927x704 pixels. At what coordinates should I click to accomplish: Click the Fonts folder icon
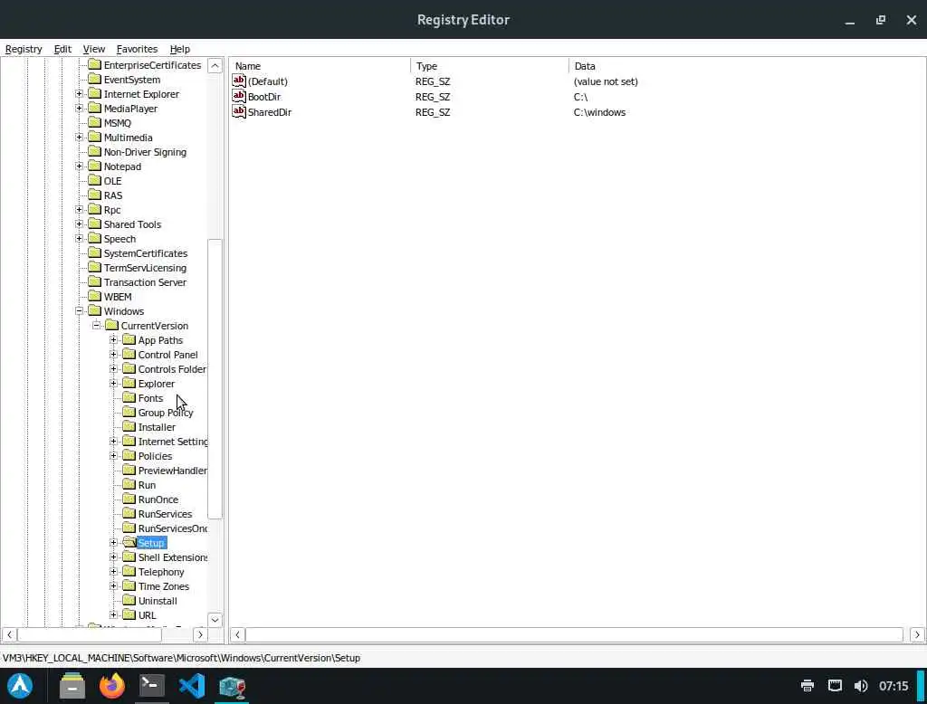(129, 398)
